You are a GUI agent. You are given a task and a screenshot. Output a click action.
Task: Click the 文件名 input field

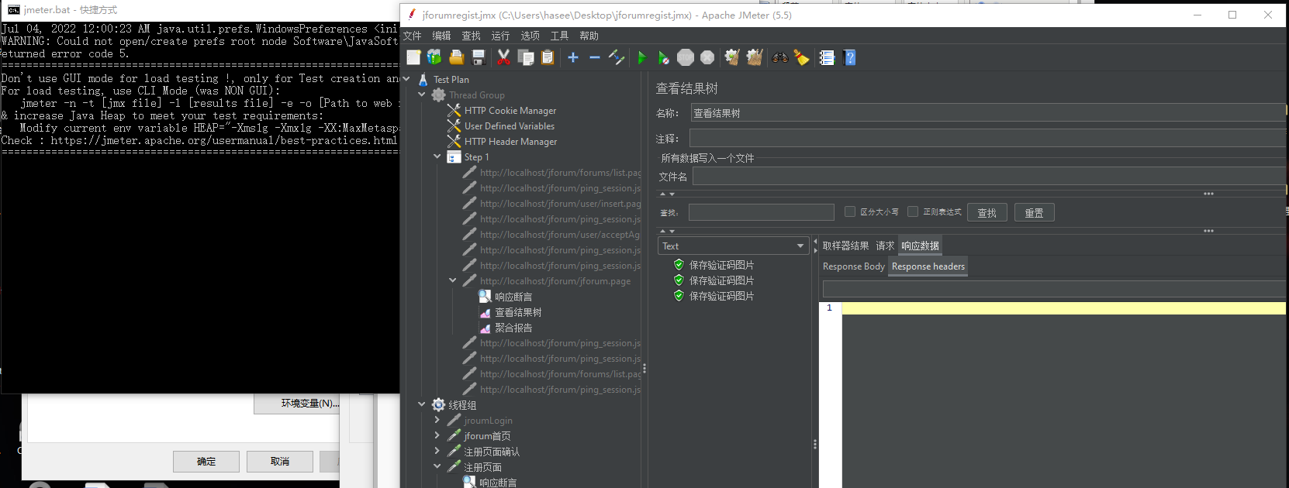coord(989,177)
